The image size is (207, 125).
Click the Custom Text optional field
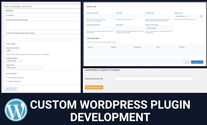coord(43,36)
